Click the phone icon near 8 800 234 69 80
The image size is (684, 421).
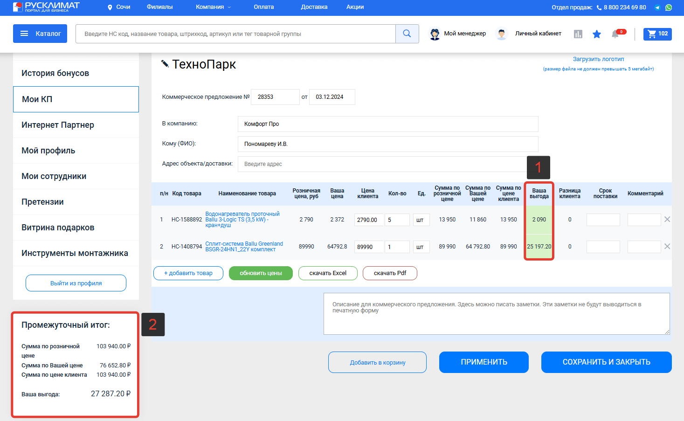point(599,7)
